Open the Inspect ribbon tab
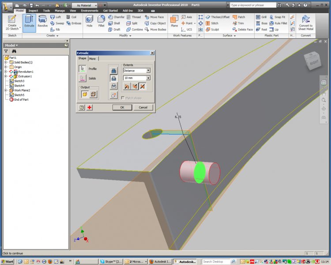Image resolution: width=331 pixels, height=265 pixels. pos(33,11)
